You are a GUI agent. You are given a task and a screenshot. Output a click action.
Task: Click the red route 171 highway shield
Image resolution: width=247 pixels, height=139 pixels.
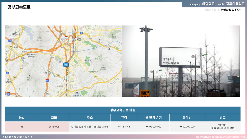pos(47,81)
